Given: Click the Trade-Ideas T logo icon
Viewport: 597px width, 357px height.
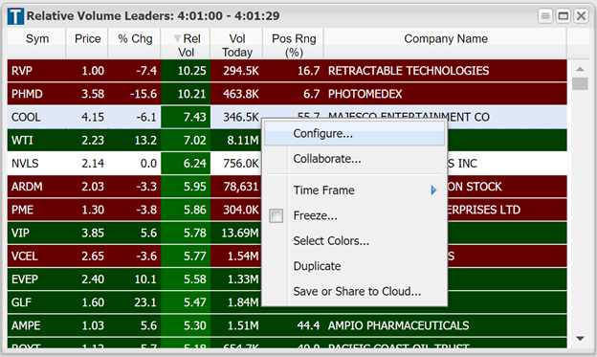Looking at the screenshot, I should (15, 16).
